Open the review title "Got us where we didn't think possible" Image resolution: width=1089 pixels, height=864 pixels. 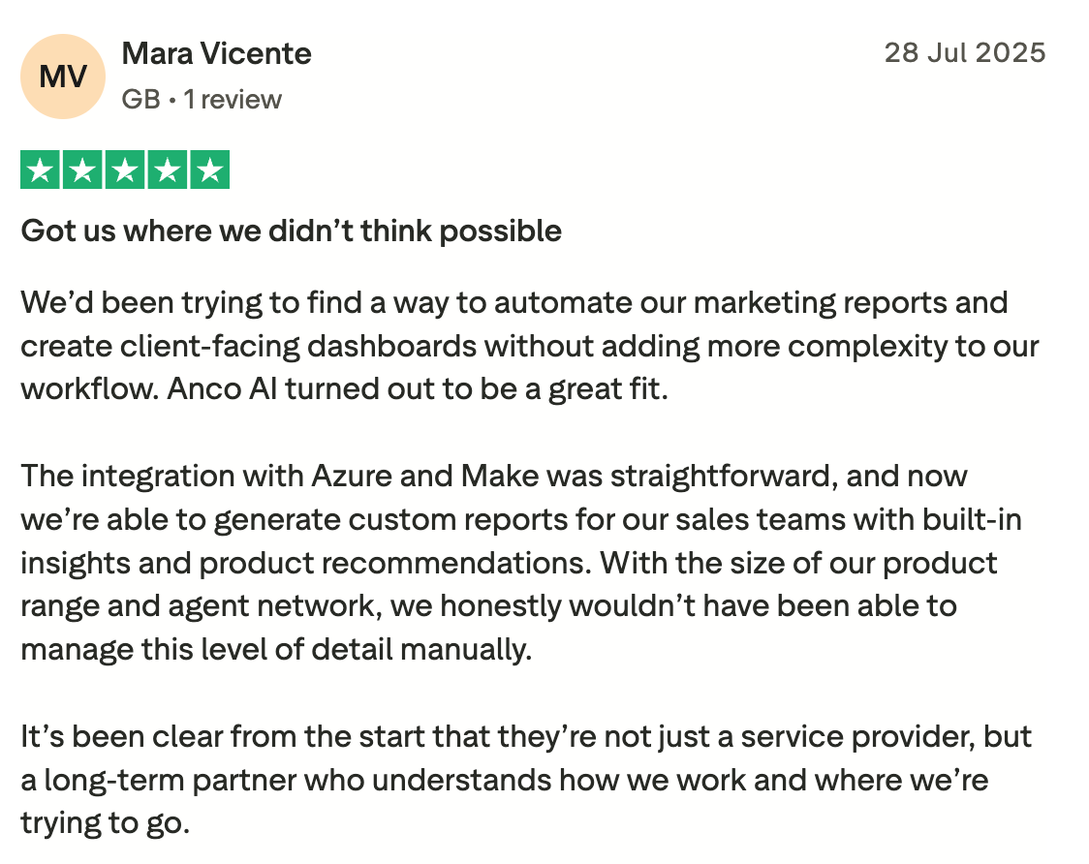pos(291,231)
